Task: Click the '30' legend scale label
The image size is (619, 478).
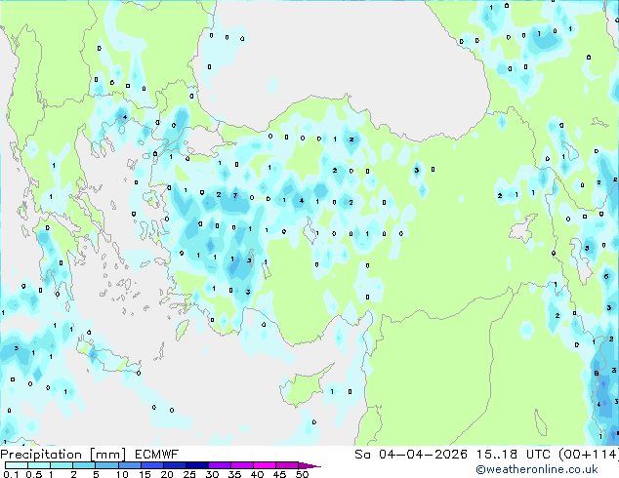Action: tap(212, 474)
